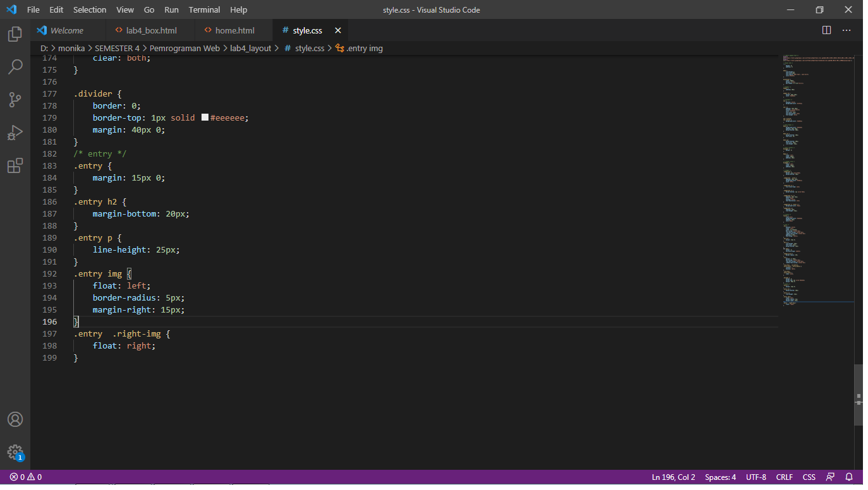Open the View menu

(125, 9)
